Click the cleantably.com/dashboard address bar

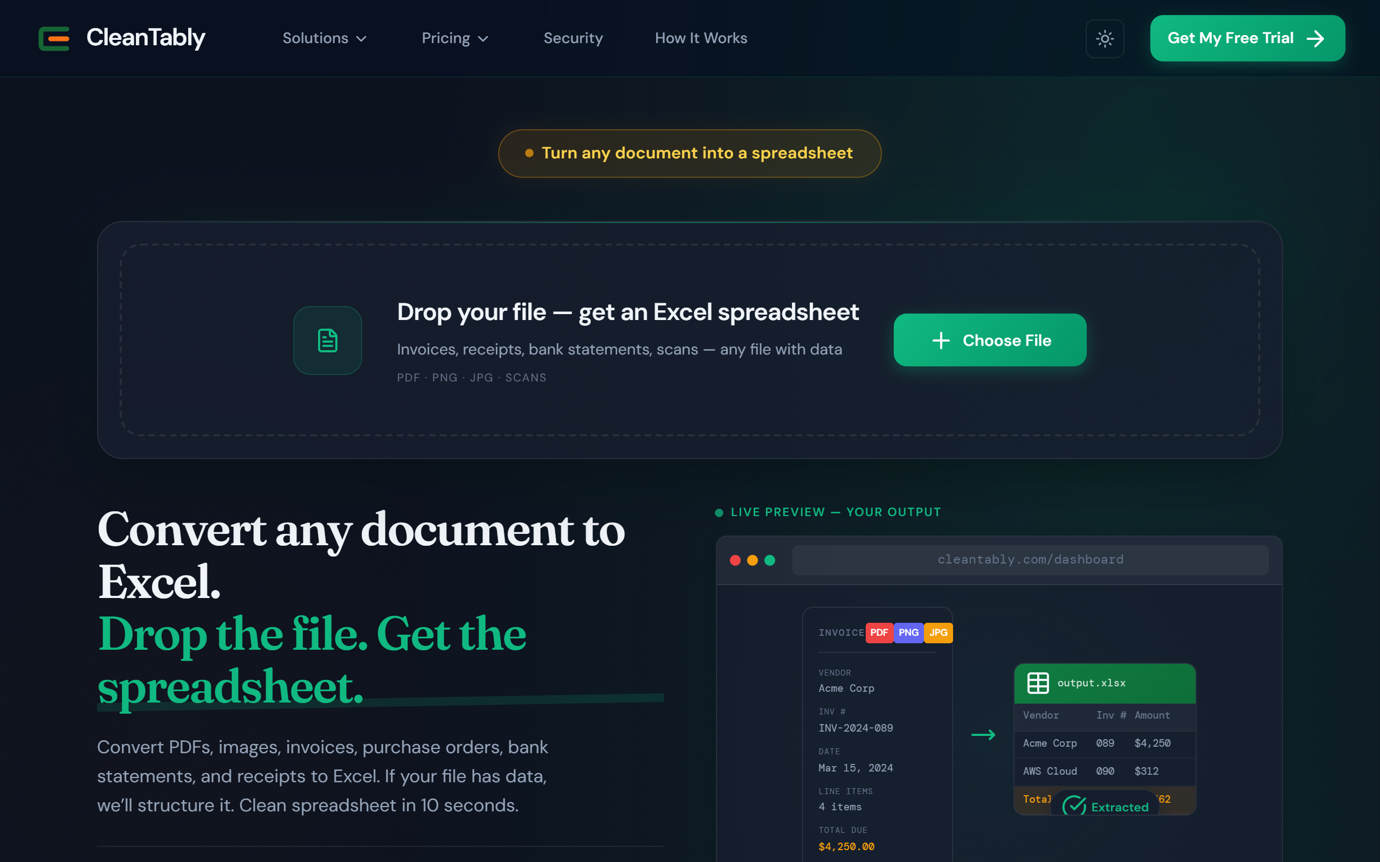click(1030, 559)
